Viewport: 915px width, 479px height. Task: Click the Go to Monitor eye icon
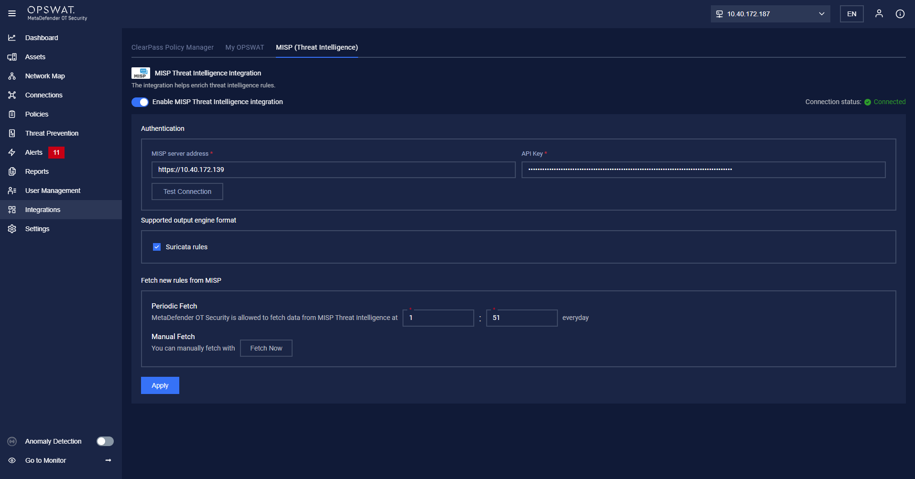click(12, 460)
